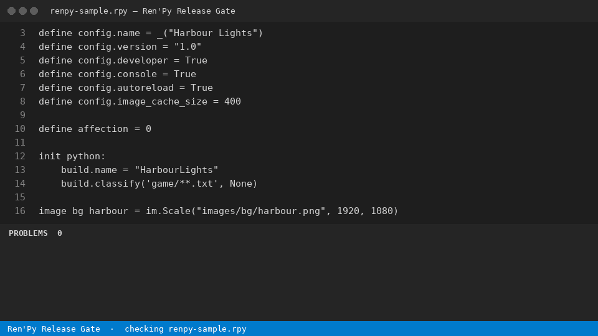
Task: Click the first window control dot
Action: pyautogui.click(x=11, y=11)
